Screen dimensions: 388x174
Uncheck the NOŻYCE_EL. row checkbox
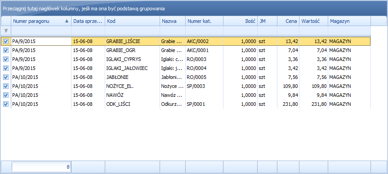coord(6,86)
